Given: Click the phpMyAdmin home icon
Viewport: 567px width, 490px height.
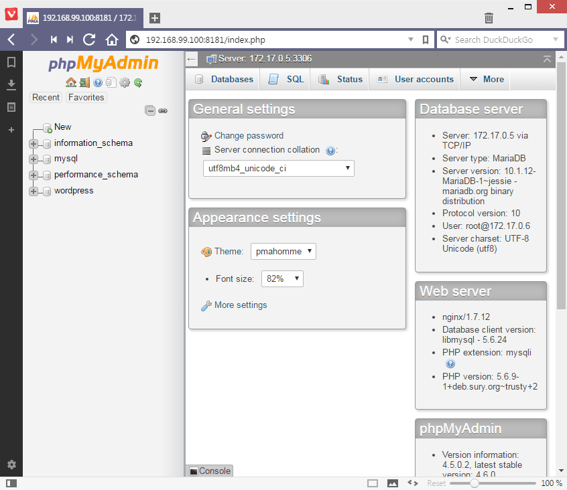Looking at the screenshot, I should pyautogui.click(x=71, y=82).
